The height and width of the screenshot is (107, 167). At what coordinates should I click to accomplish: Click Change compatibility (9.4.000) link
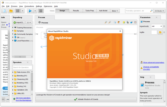click(151, 68)
